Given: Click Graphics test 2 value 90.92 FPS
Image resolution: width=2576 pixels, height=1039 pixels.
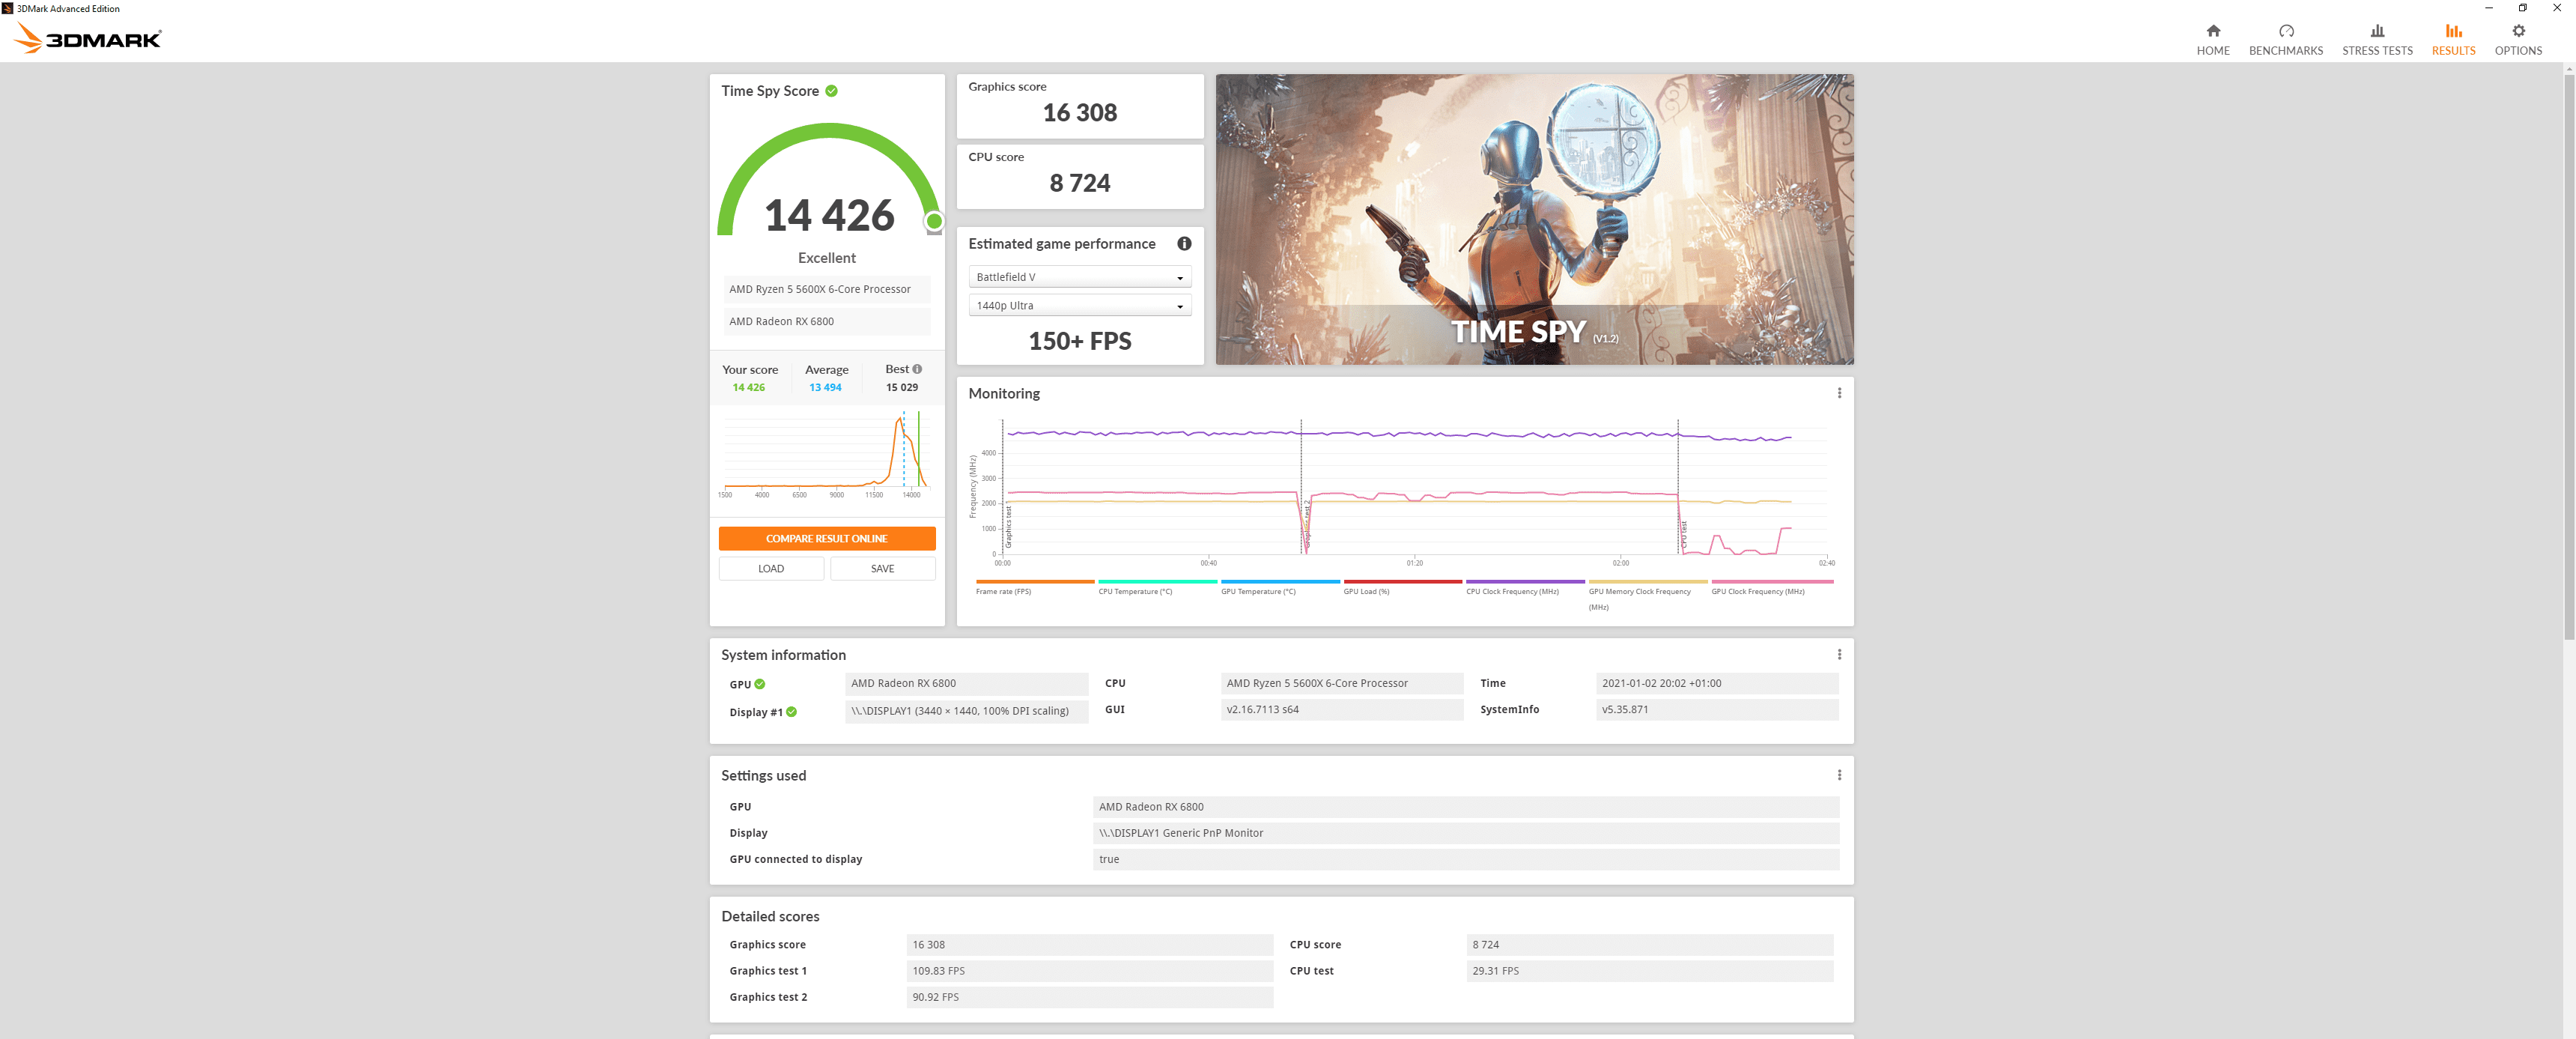Looking at the screenshot, I should (x=1089, y=997).
